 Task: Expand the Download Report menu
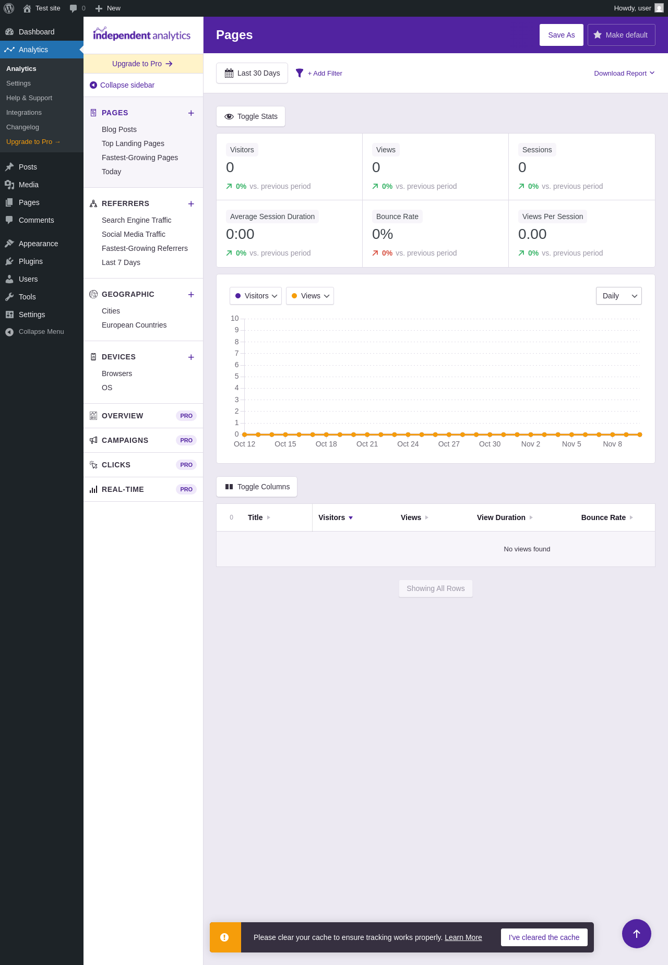pyautogui.click(x=624, y=74)
